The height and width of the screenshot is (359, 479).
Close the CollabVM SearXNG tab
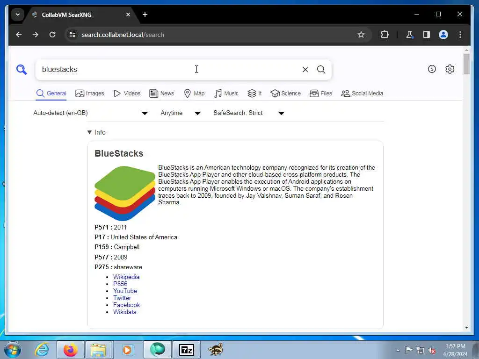pyautogui.click(x=128, y=14)
